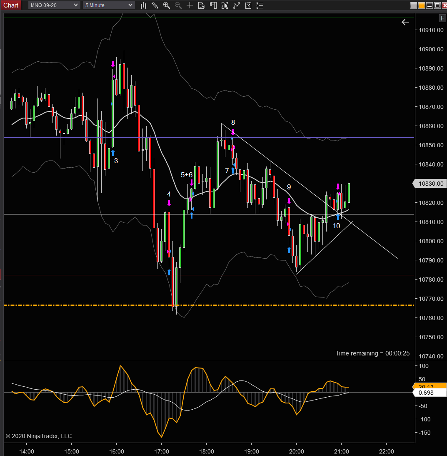Click the 10860.00 price axis label

pyautogui.click(x=431, y=126)
